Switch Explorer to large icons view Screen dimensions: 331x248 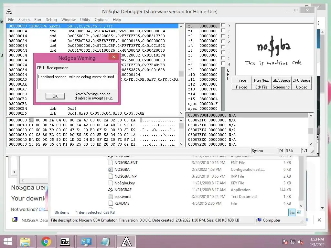(299, 212)
